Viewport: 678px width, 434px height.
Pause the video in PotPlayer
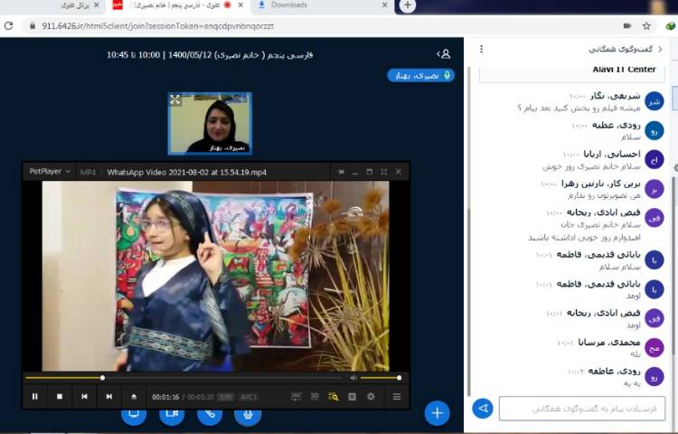click(35, 396)
